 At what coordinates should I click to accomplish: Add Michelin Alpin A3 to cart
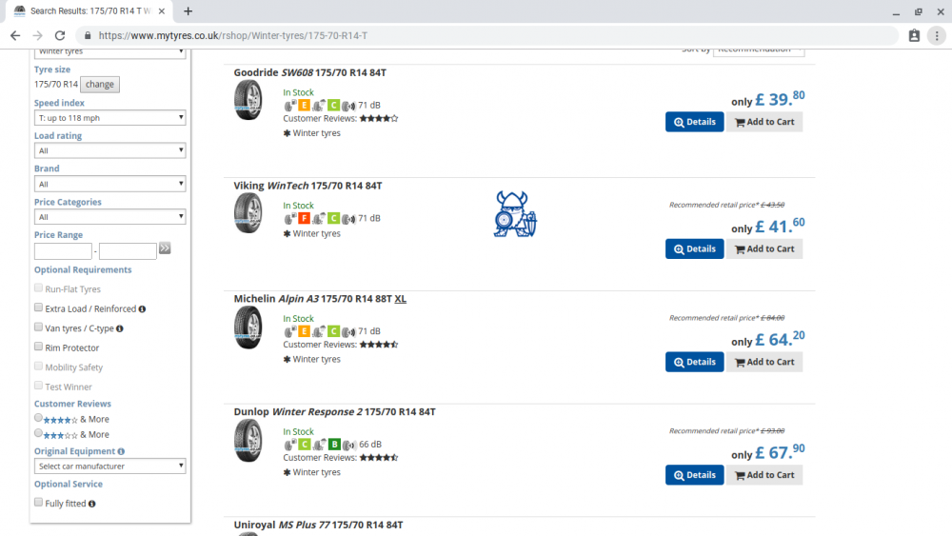tap(764, 362)
